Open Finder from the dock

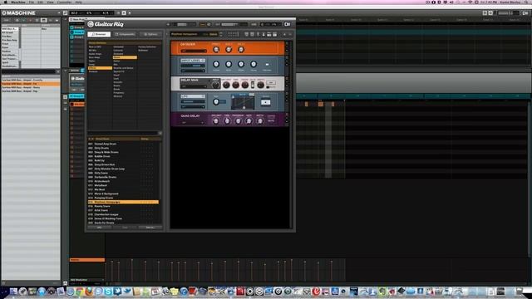point(13,292)
